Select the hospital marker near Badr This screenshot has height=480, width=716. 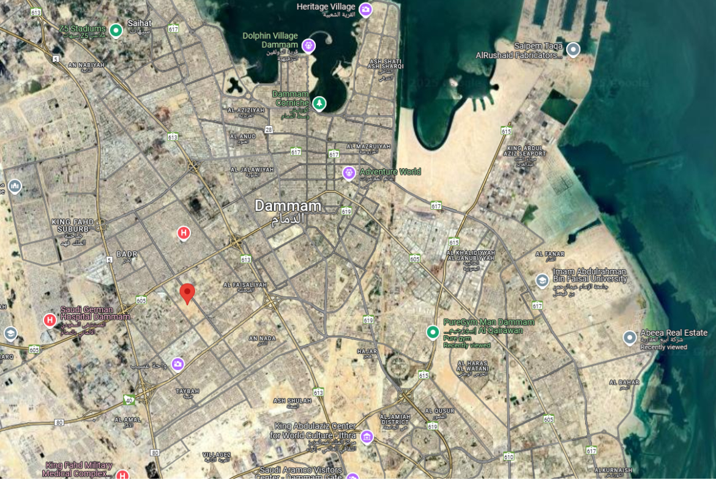[x=184, y=233]
